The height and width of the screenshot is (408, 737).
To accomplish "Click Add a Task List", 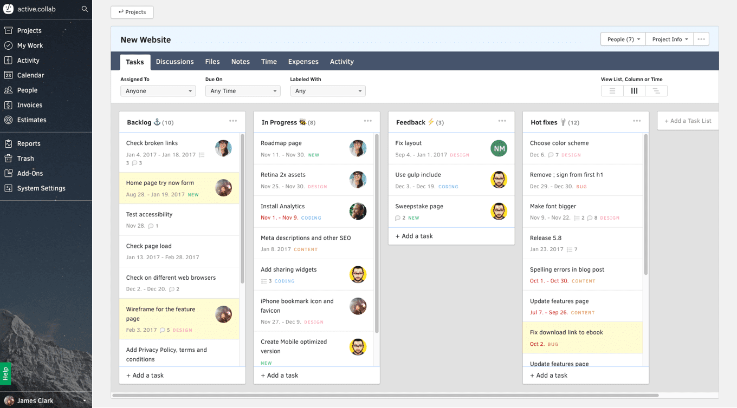I will coord(688,121).
